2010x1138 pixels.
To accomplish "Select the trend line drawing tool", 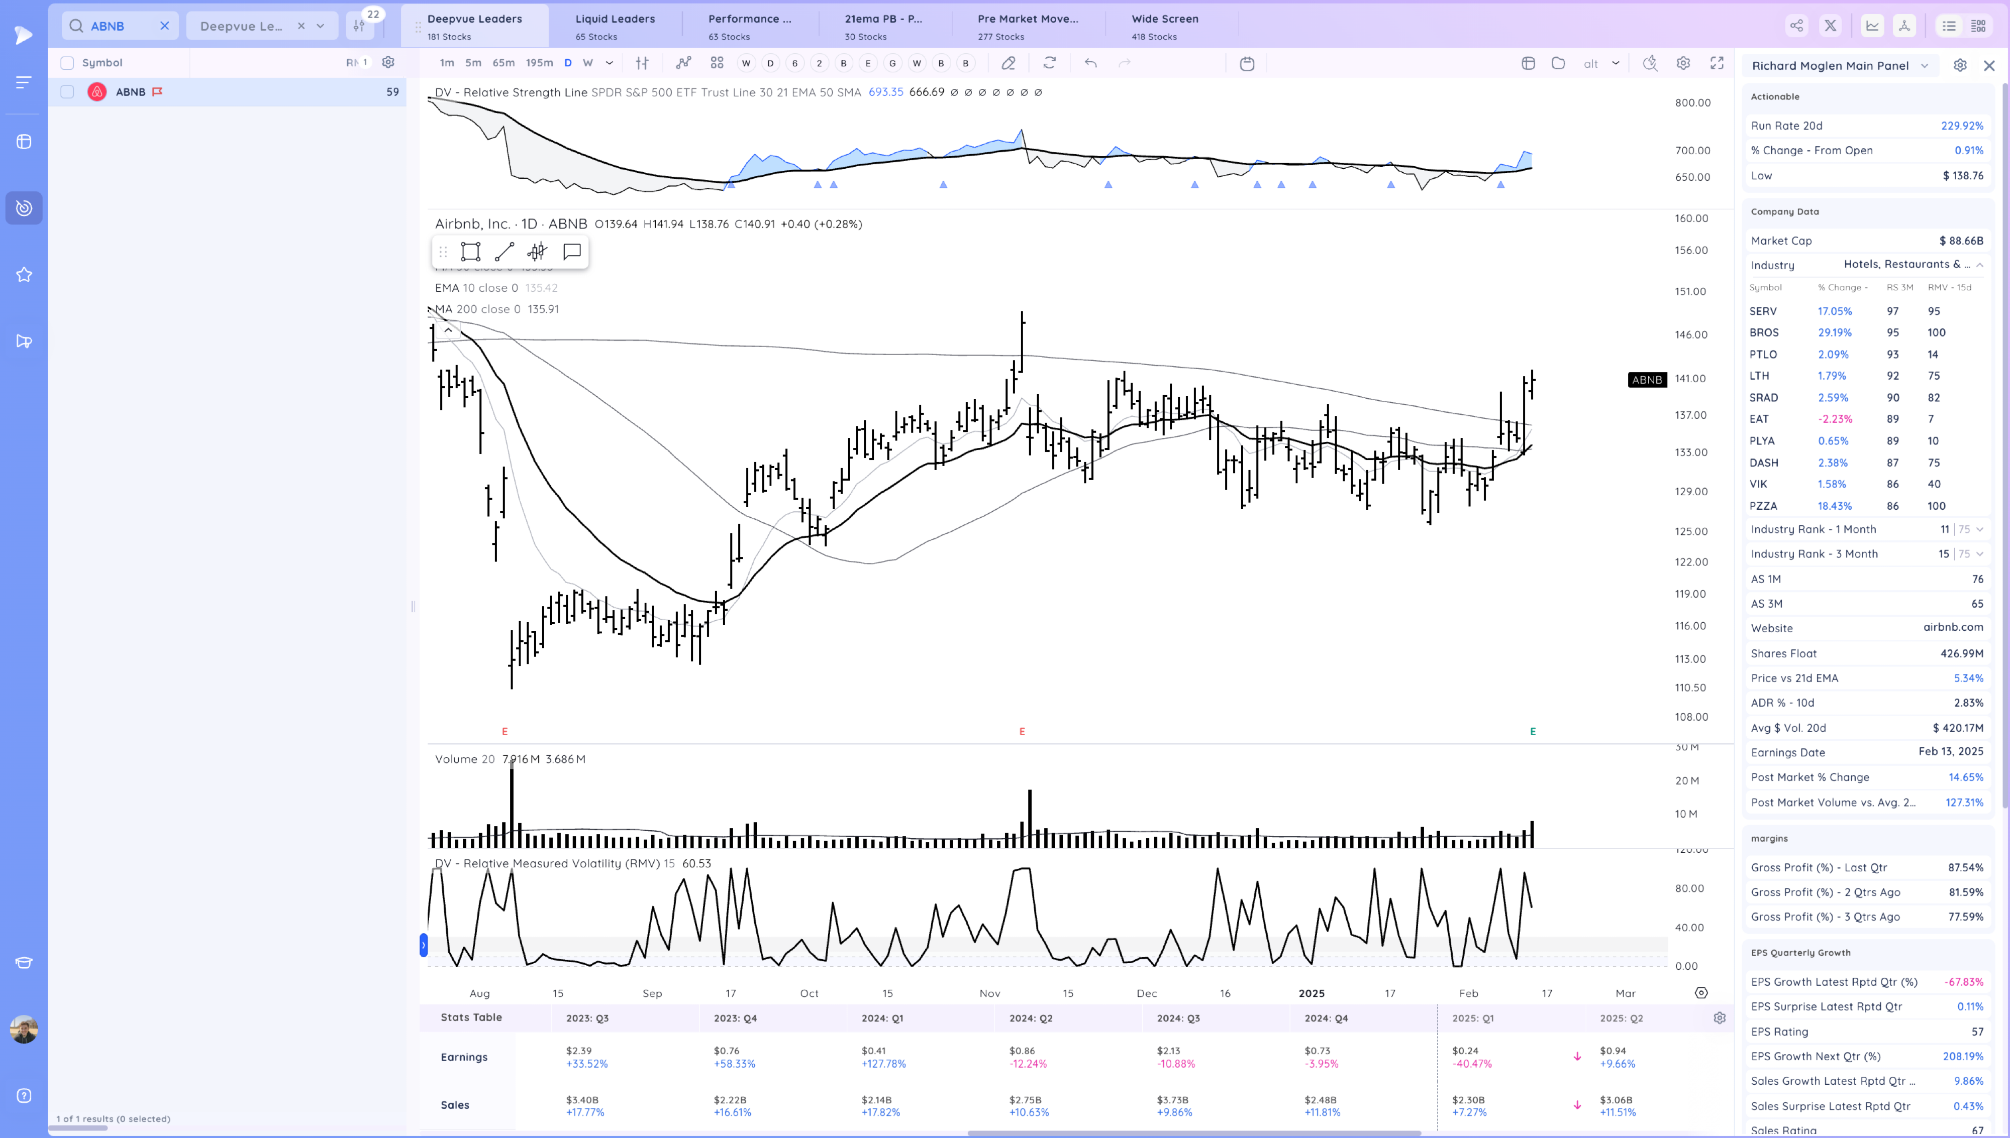I will click(x=505, y=252).
